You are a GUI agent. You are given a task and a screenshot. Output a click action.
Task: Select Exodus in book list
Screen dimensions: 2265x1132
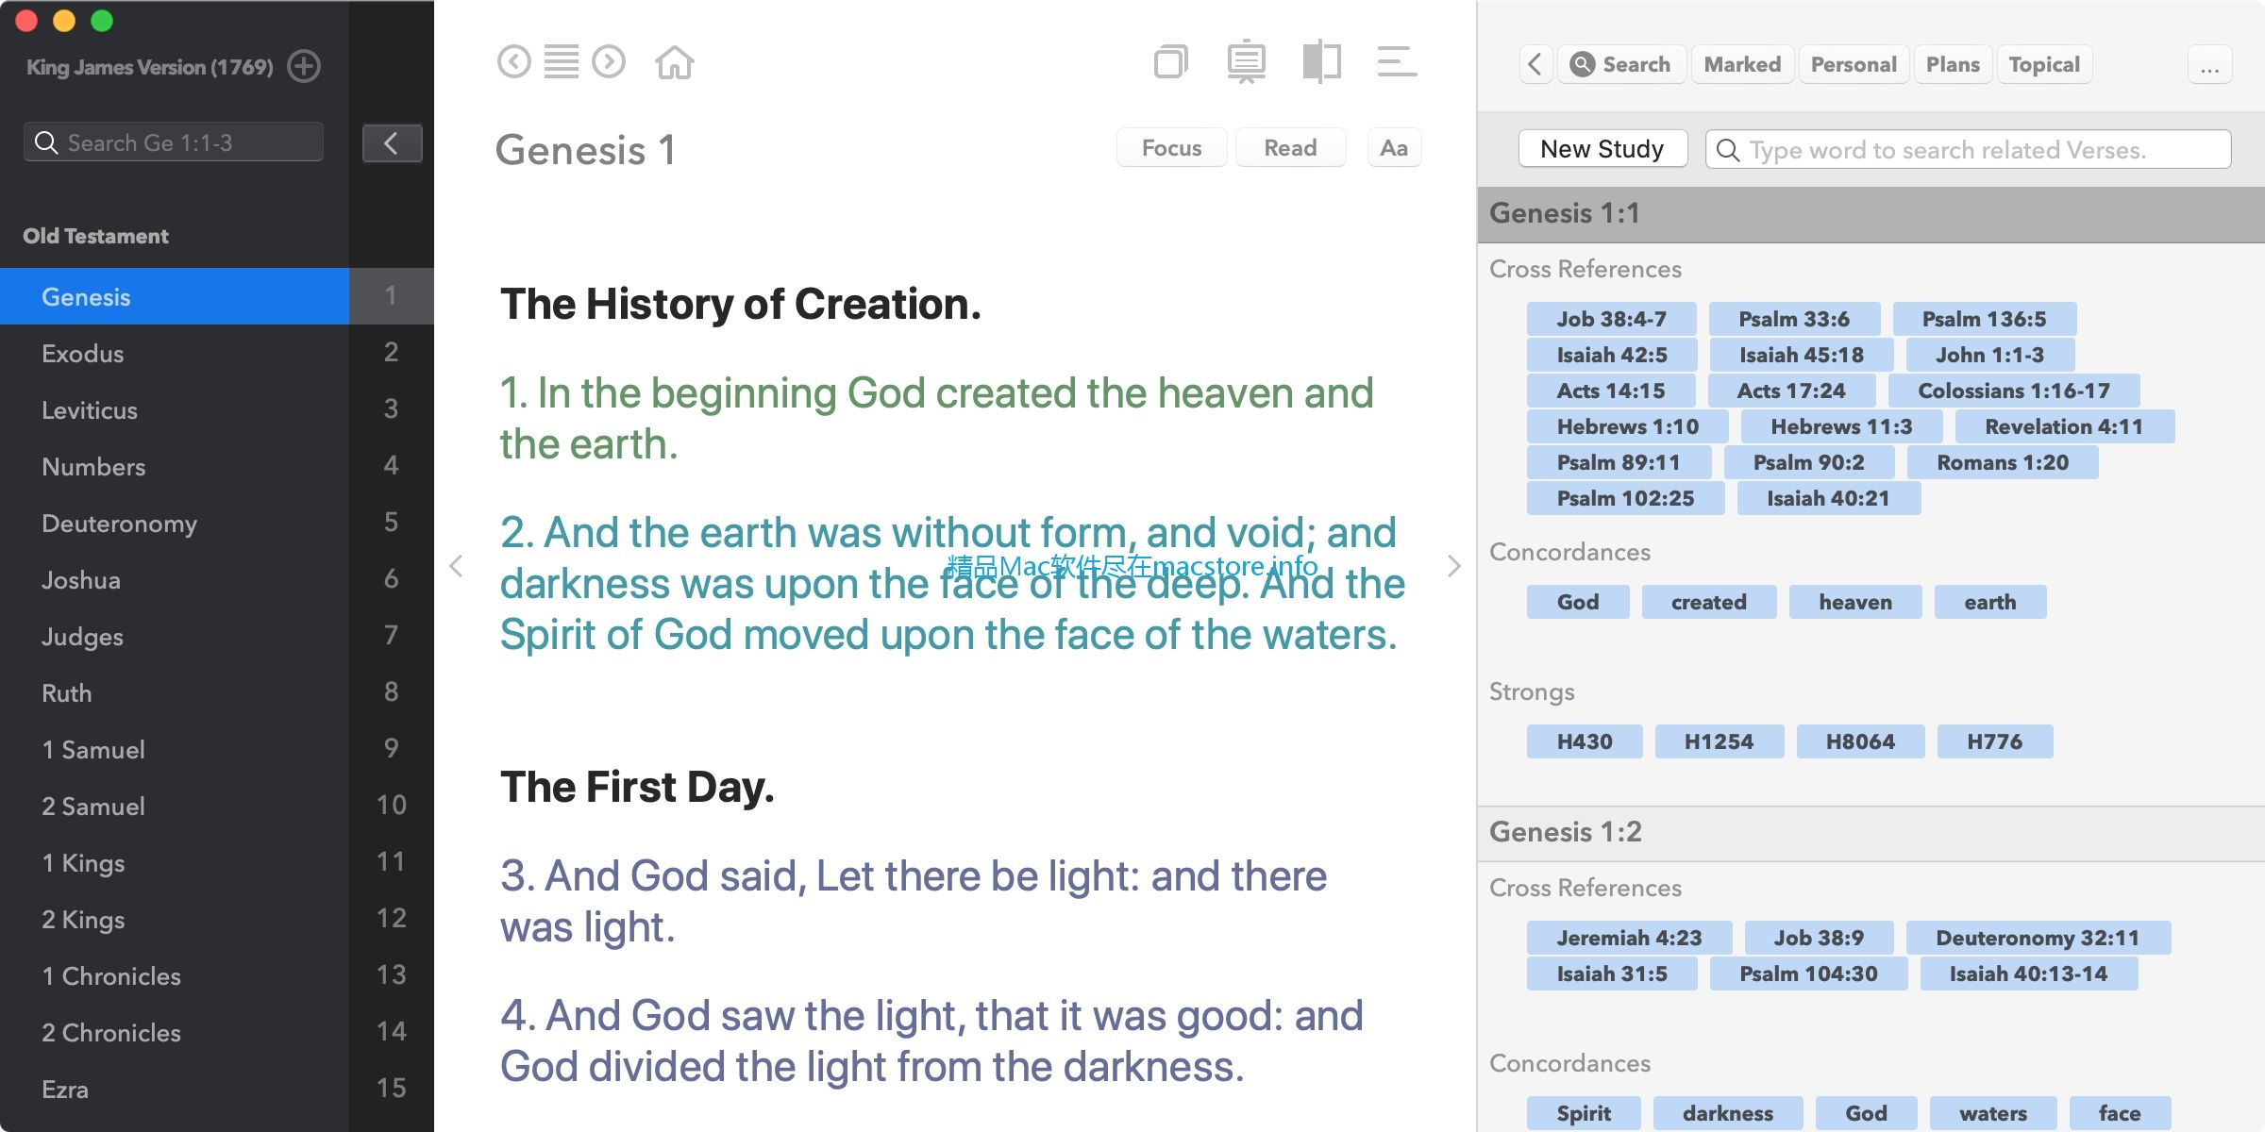click(x=175, y=353)
